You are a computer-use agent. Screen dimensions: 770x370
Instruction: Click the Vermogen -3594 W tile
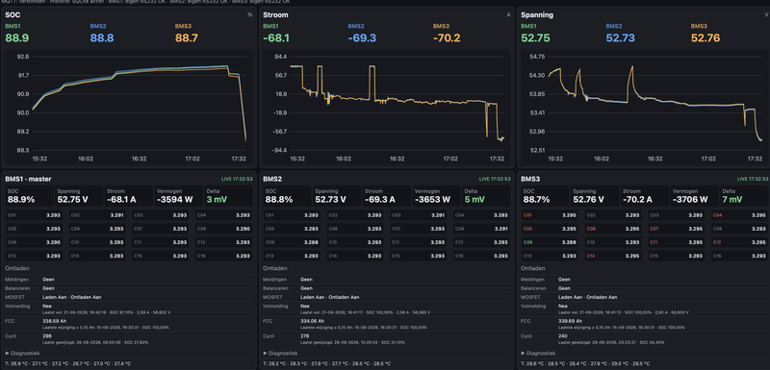178,196
